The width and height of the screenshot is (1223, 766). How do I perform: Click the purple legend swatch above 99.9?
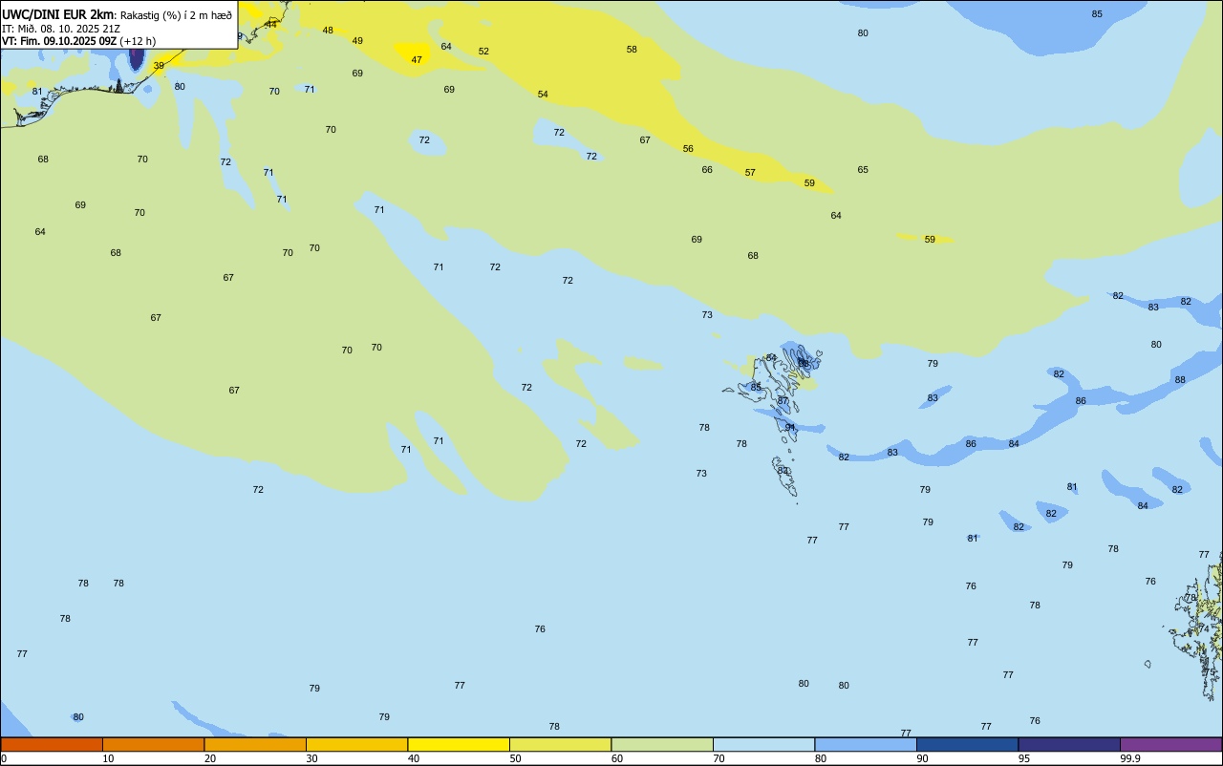1170,744
